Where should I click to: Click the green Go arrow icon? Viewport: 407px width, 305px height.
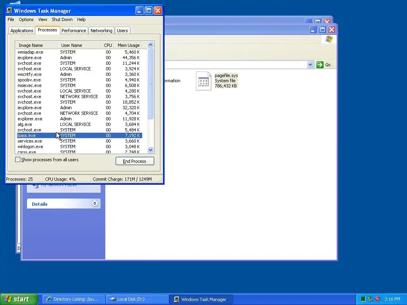tap(320, 65)
